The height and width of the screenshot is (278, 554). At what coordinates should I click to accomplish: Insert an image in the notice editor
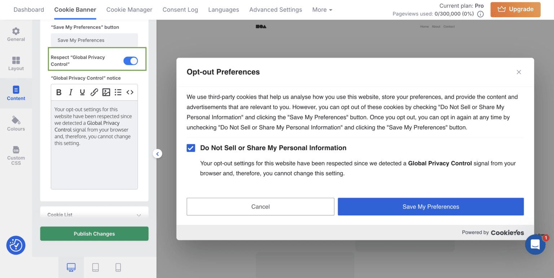pyautogui.click(x=106, y=93)
